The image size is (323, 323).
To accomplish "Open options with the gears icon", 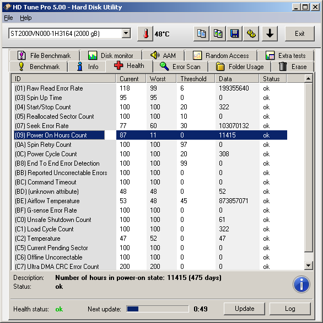I will 251,34.
